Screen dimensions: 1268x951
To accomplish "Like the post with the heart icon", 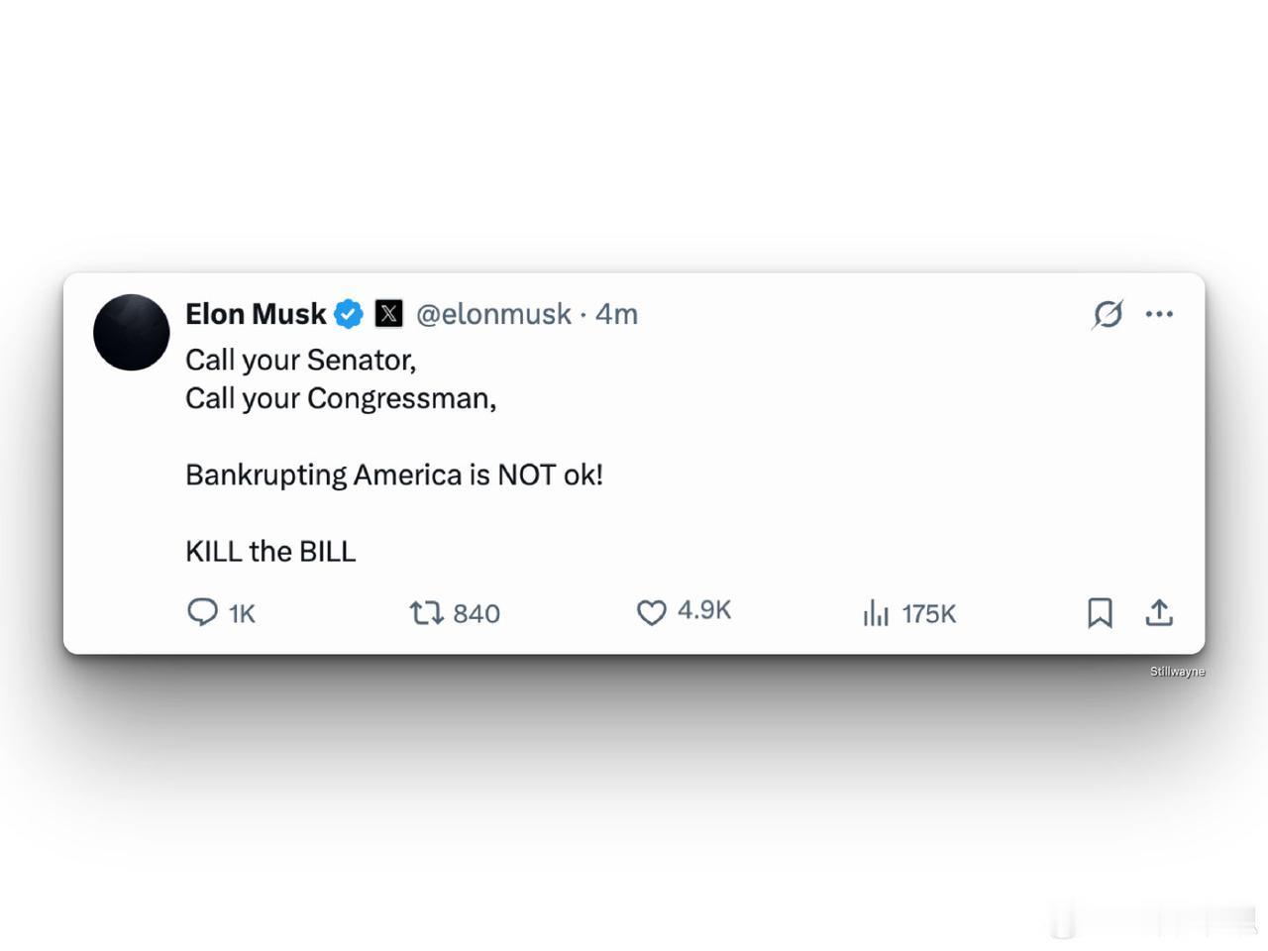I will (651, 613).
